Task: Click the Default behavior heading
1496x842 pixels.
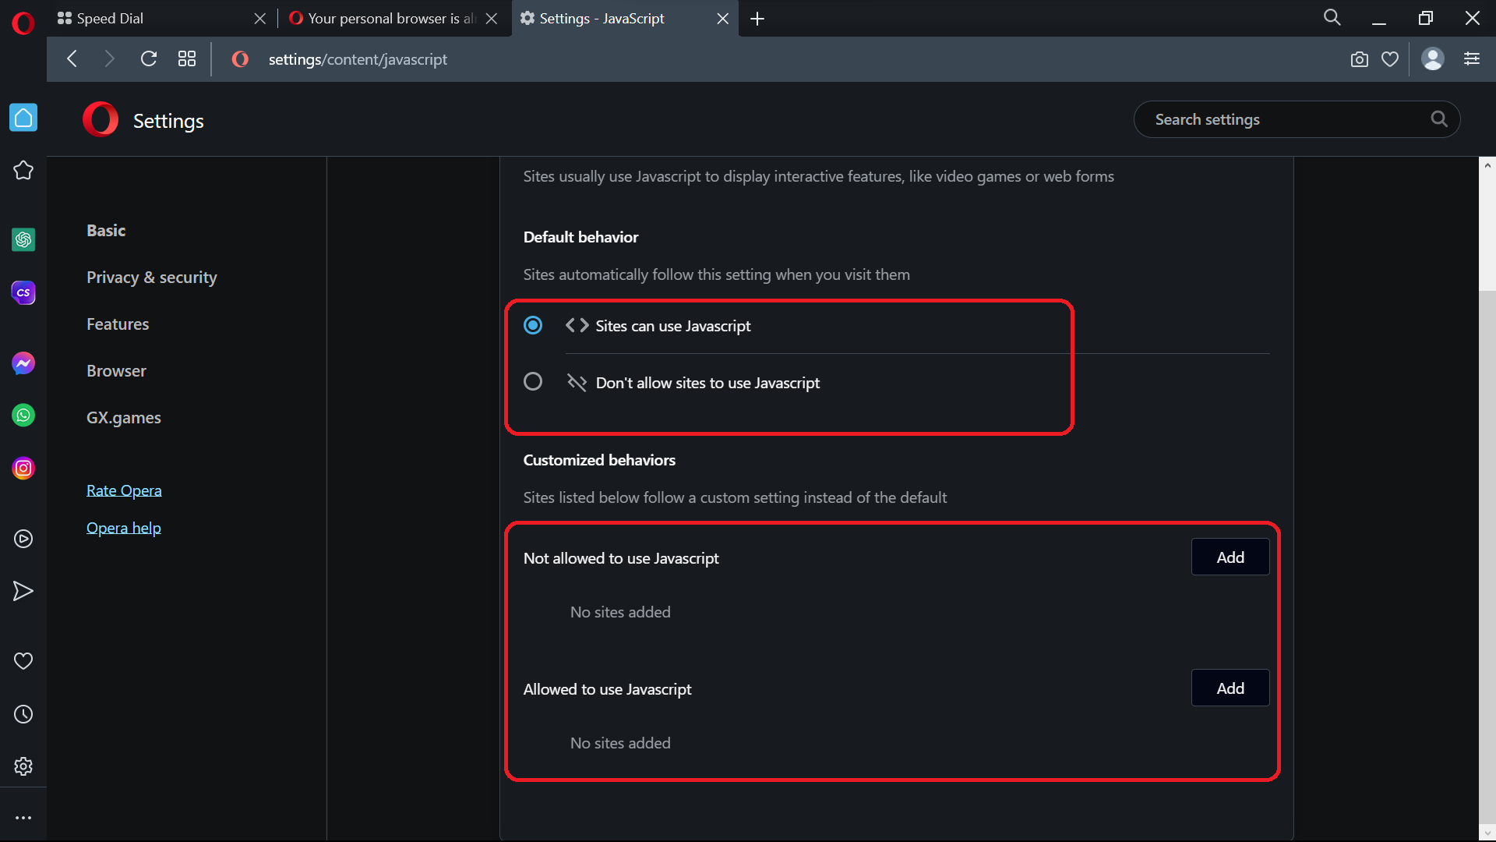Action: coord(580,237)
